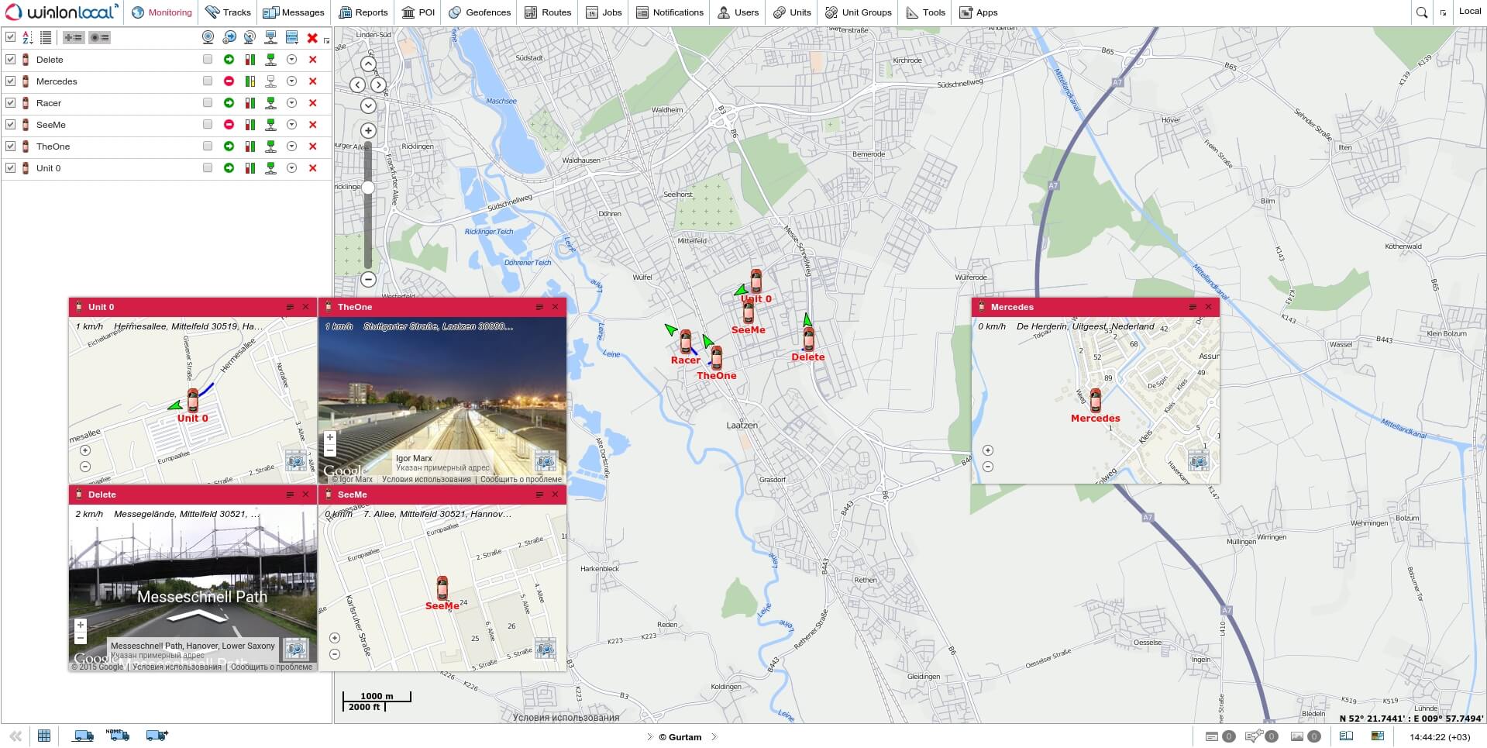Uncheck the select-all units checkbox
The width and height of the screenshot is (1487, 748).
[x=11, y=37]
